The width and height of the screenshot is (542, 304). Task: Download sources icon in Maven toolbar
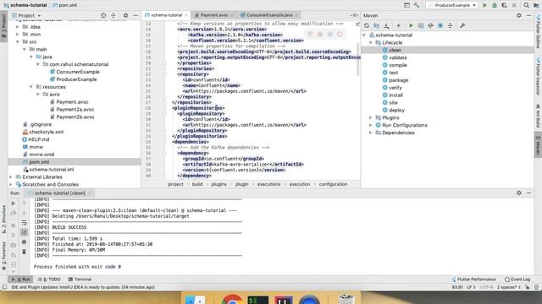pos(386,25)
